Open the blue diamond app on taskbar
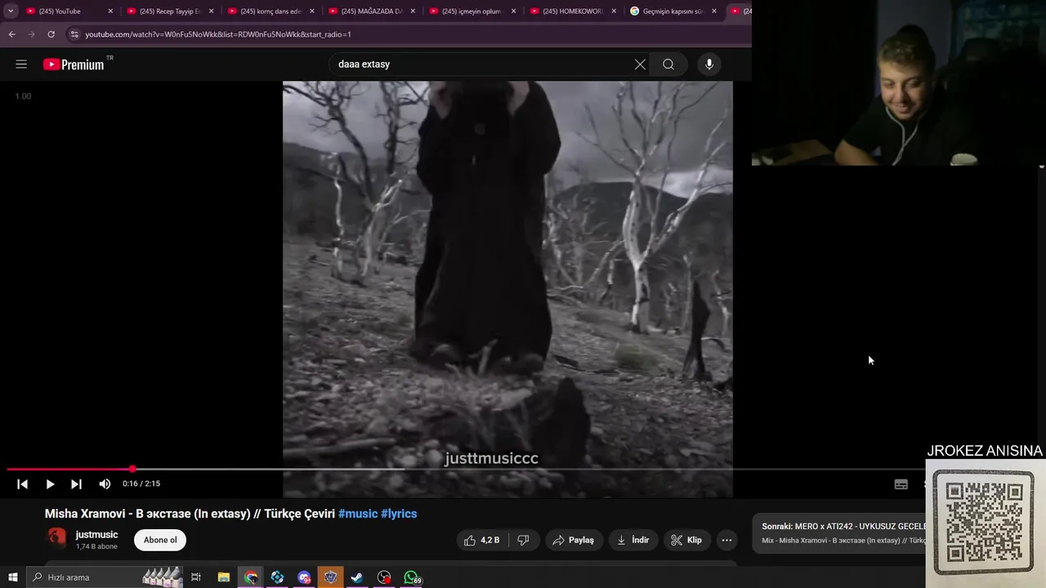The width and height of the screenshot is (1046, 588). [x=277, y=577]
